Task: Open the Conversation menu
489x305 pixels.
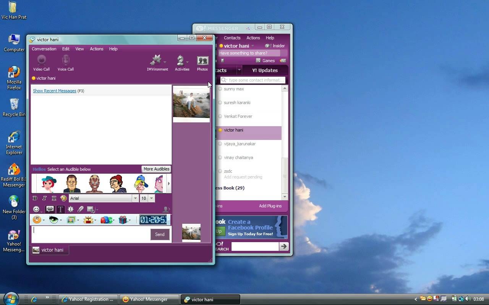Action: 44,49
